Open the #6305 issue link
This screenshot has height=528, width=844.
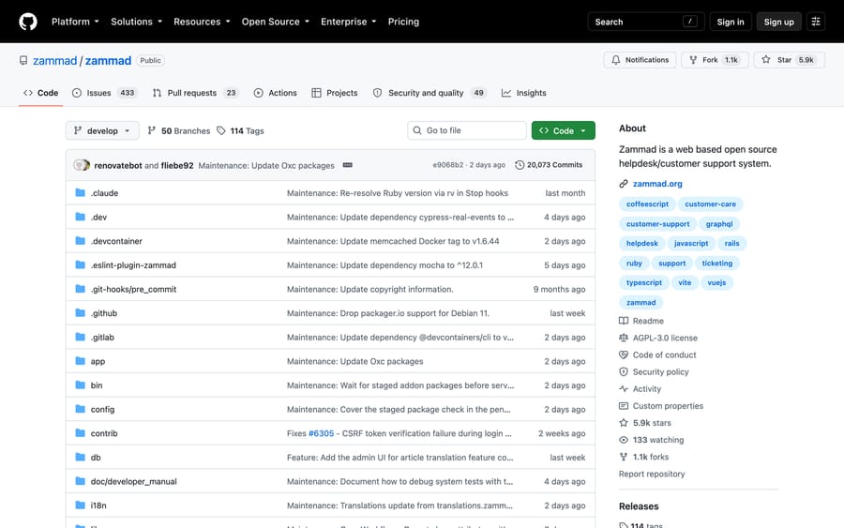pos(321,433)
